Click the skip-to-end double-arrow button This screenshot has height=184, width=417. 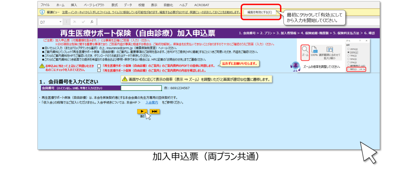(154, 111)
